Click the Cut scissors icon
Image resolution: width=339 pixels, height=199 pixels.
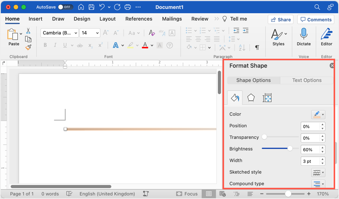(28, 31)
